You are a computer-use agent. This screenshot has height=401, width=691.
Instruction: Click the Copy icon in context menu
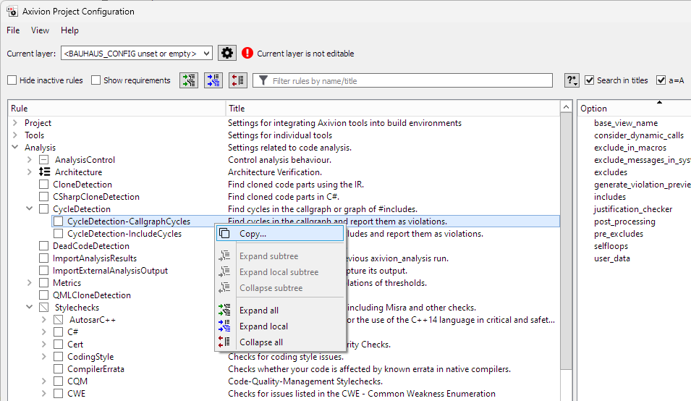[x=224, y=234]
